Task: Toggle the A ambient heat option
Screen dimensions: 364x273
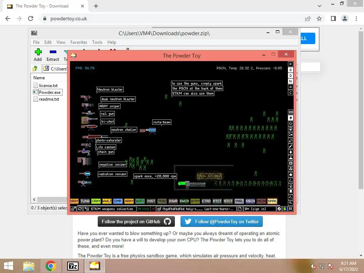Action: (x=290, y=87)
